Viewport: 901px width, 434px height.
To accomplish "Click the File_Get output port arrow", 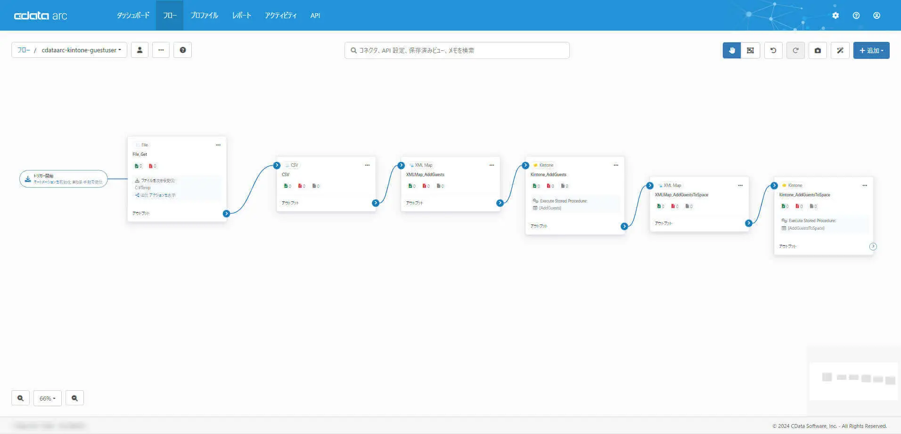I will (x=227, y=214).
